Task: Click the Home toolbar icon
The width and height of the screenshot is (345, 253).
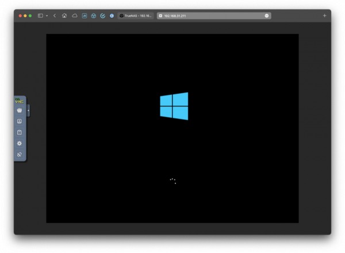Action: coord(64,16)
